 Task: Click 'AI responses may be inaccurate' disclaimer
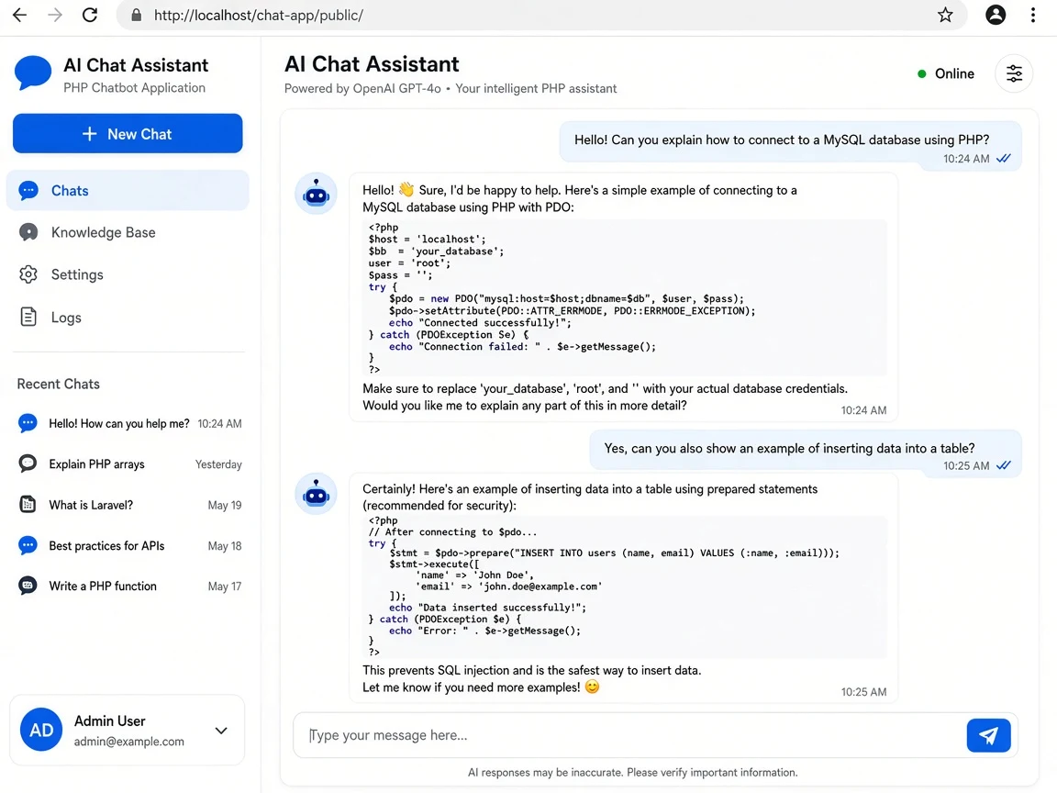[632, 772]
